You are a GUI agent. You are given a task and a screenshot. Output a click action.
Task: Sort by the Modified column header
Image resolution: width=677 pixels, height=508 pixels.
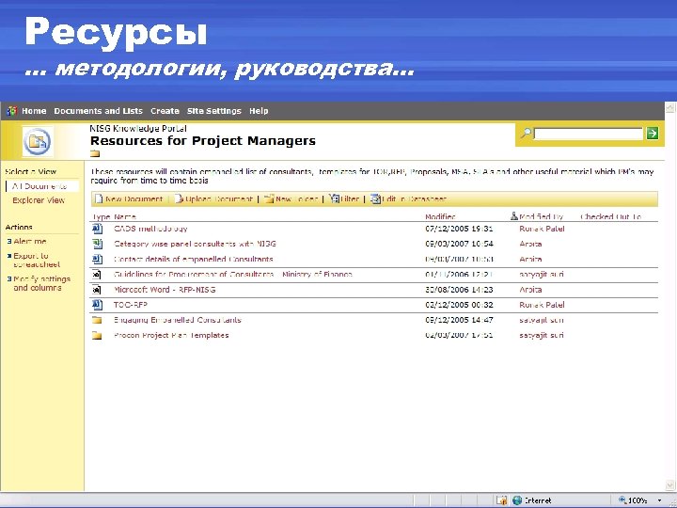[x=440, y=217]
